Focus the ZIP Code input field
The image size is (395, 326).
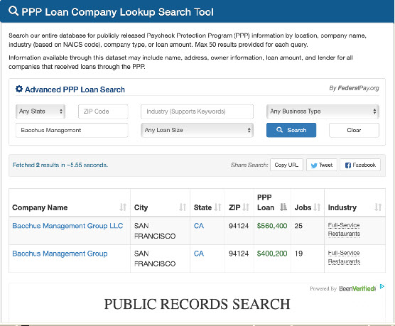pos(103,112)
